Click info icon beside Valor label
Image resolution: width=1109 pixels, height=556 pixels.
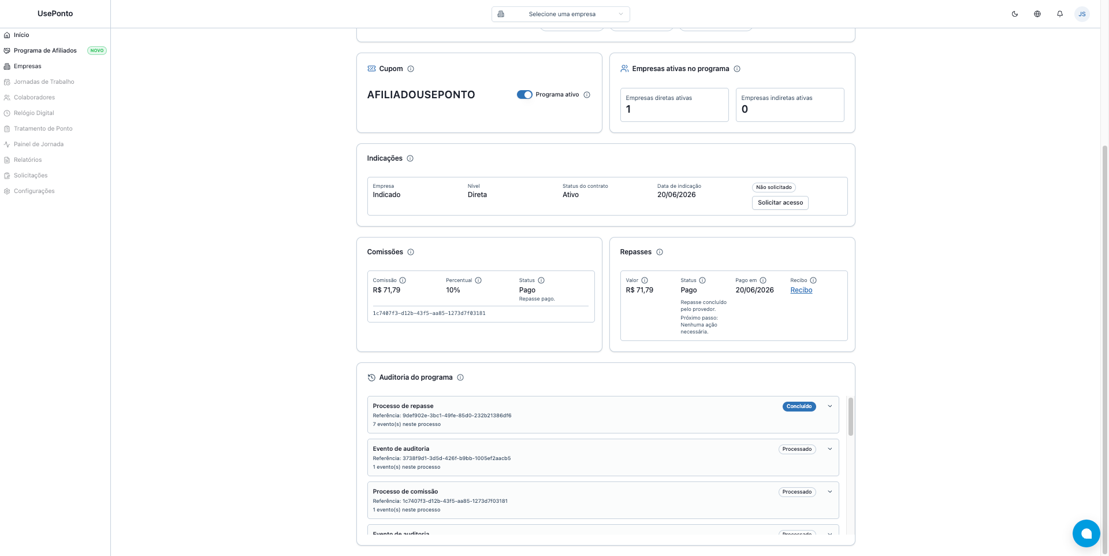pyautogui.click(x=645, y=280)
